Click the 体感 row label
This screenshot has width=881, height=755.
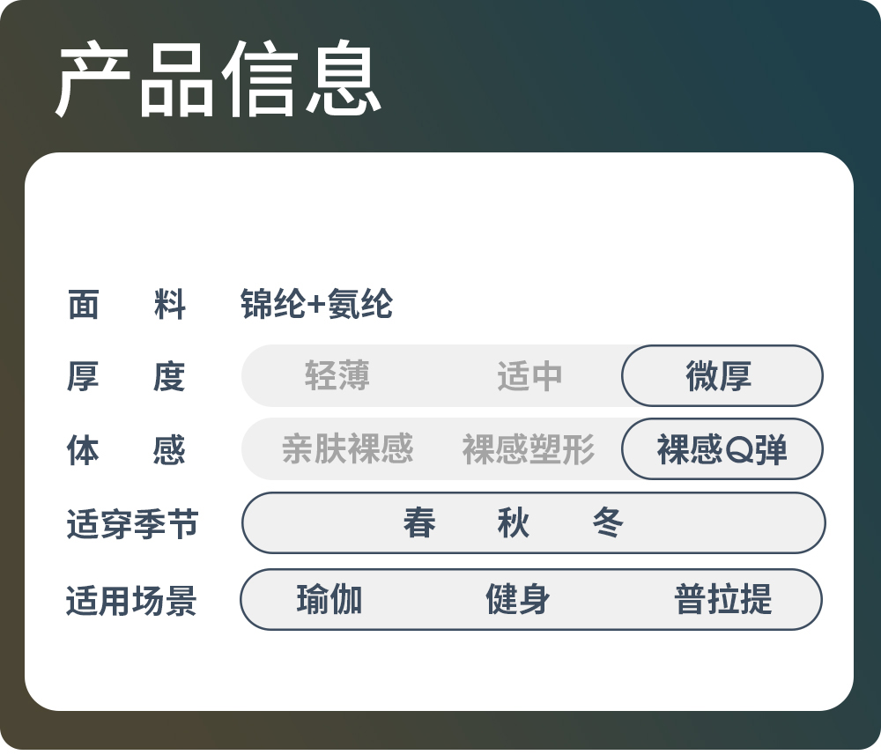[126, 450]
